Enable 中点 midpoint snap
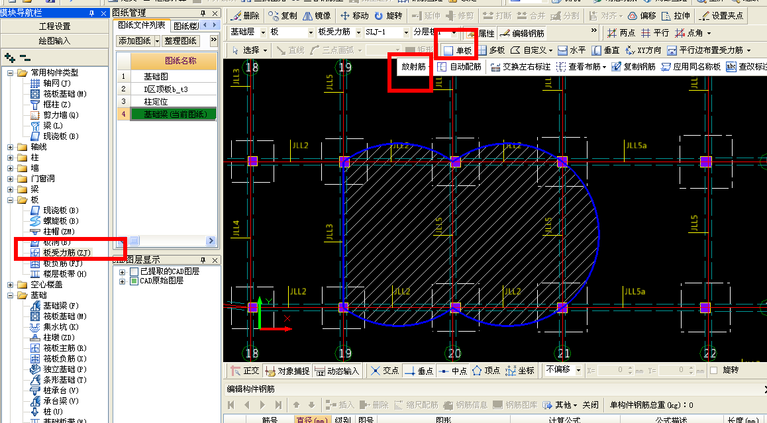The image size is (767, 423). [453, 371]
